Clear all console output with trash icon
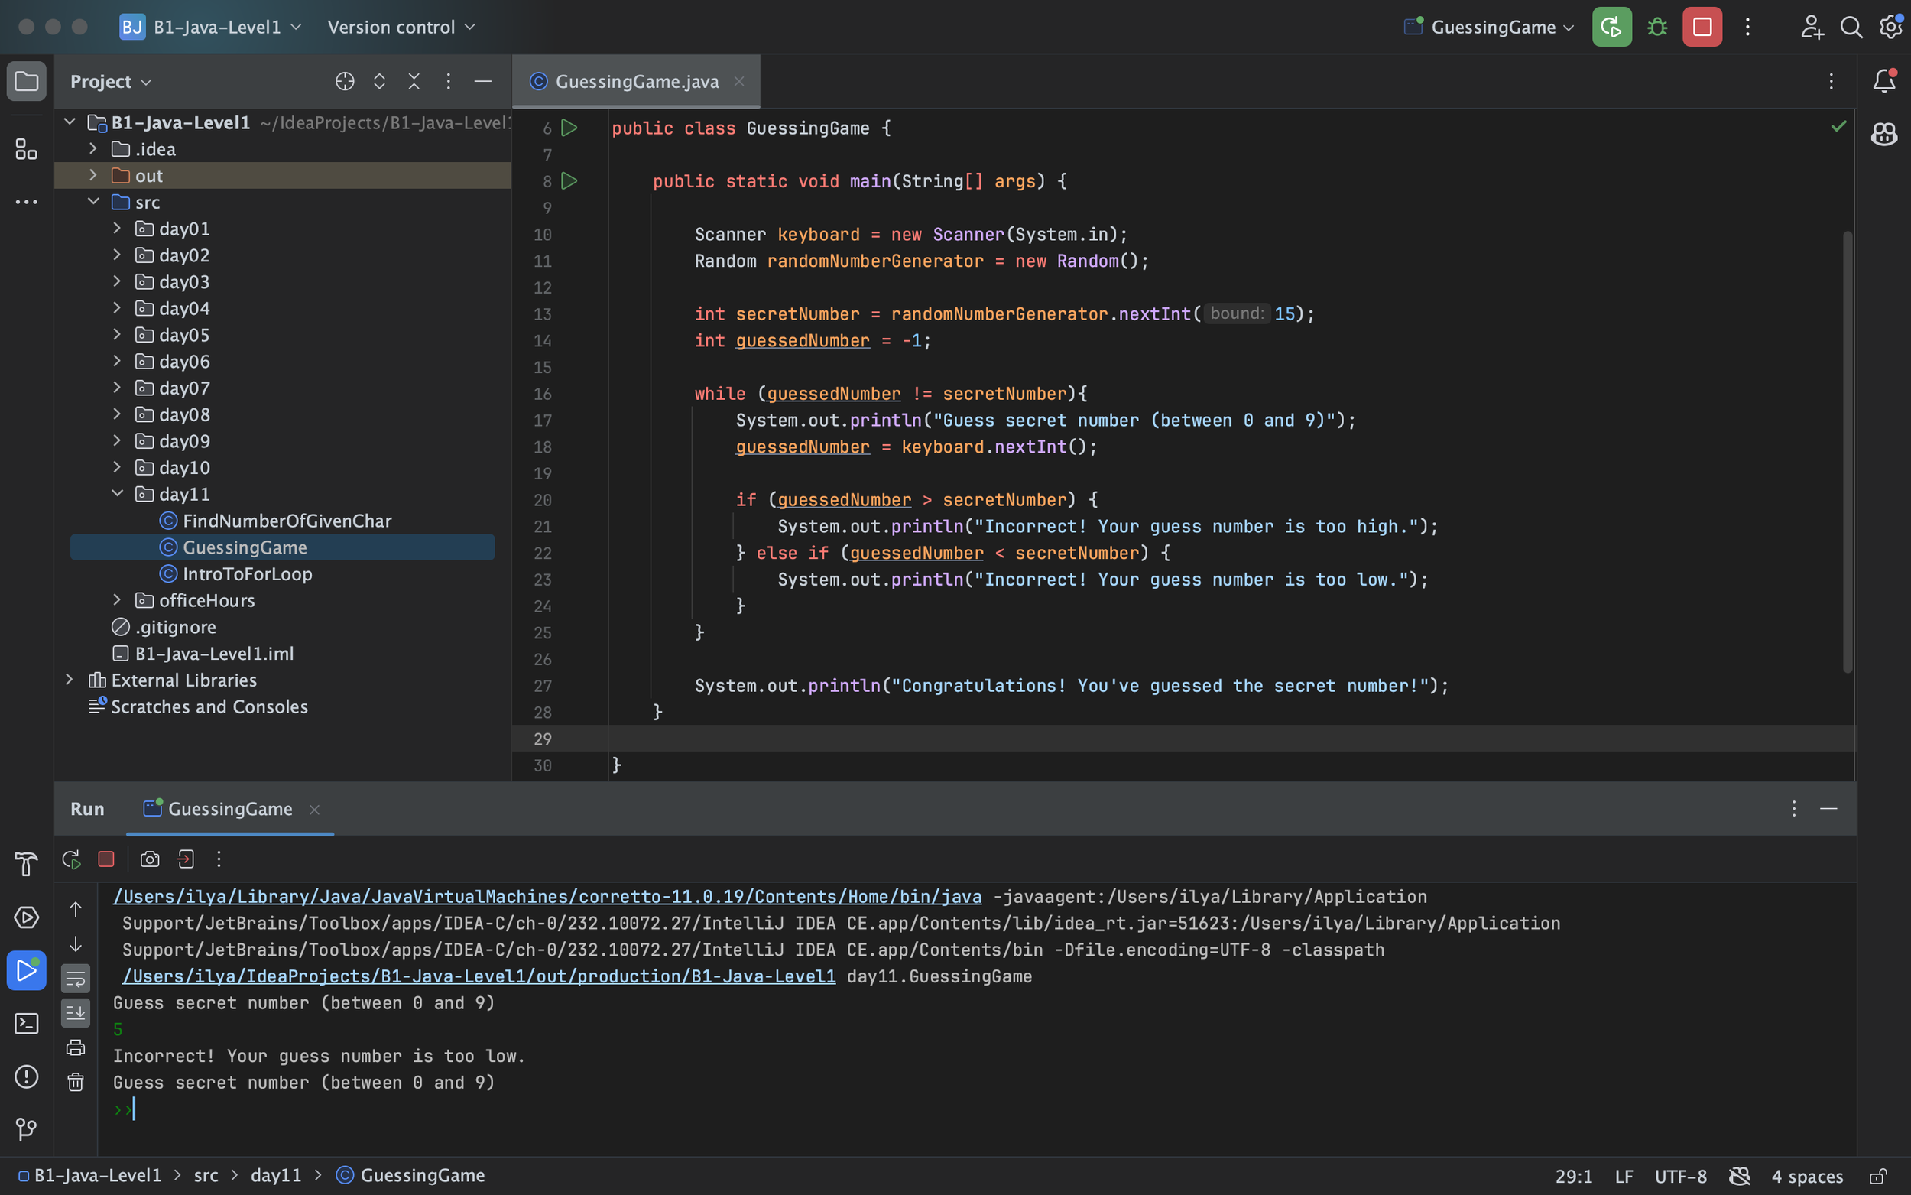Viewport: 1911px width, 1195px height. (x=76, y=1082)
